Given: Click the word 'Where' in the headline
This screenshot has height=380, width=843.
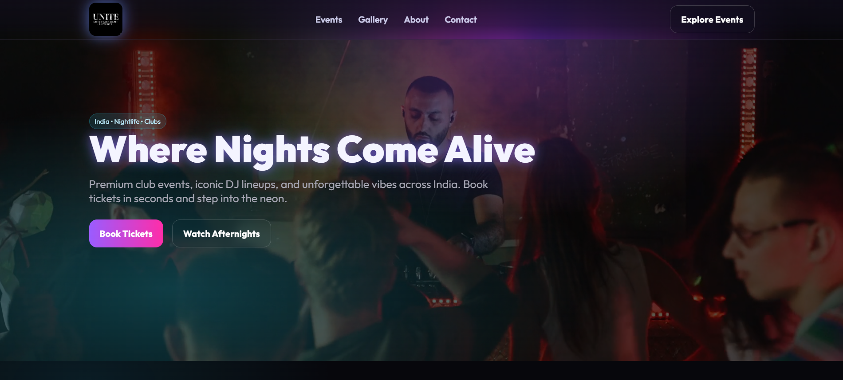Looking at the screenshot, I should tap(148, 150).
